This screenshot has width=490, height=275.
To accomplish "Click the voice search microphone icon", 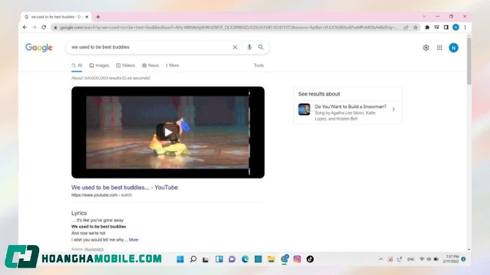I will click(x=249, y=47).
